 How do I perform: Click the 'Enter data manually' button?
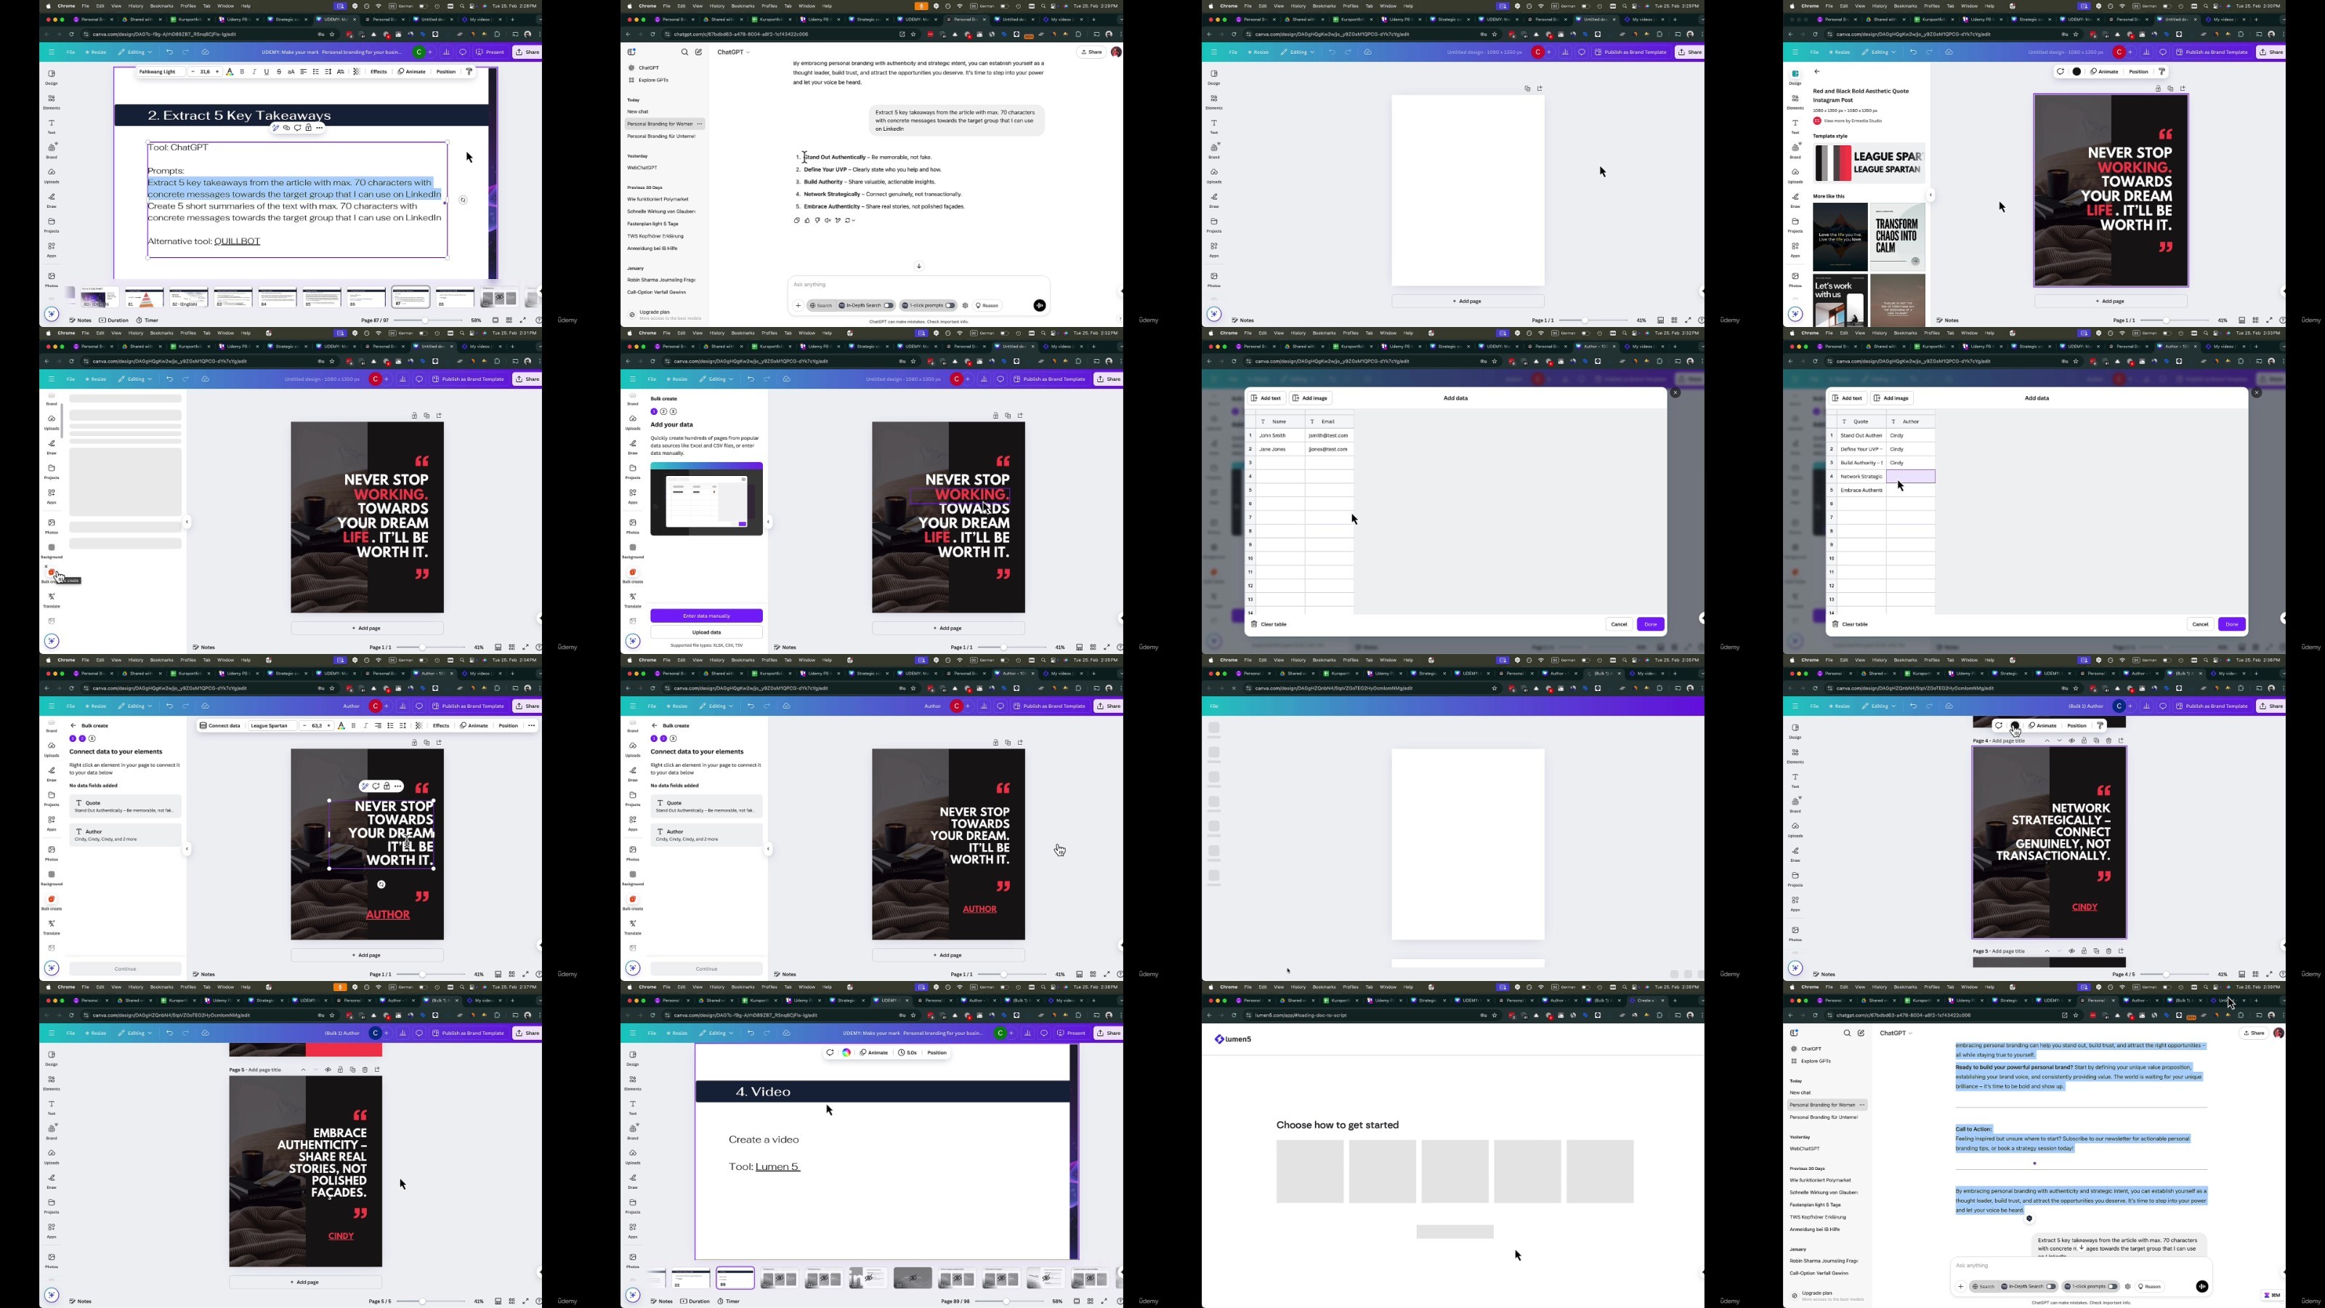[707, 615]
